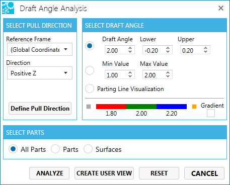Expand the Direction dropdown showing Positive Z

pyautogui.click(x=40, y=73)
